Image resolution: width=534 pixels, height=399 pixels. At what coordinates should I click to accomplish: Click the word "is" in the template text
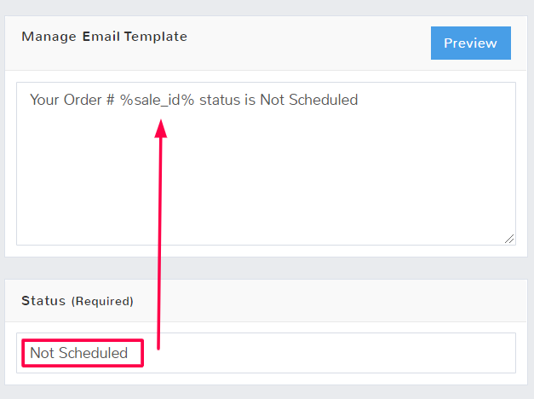coord(250,100)
